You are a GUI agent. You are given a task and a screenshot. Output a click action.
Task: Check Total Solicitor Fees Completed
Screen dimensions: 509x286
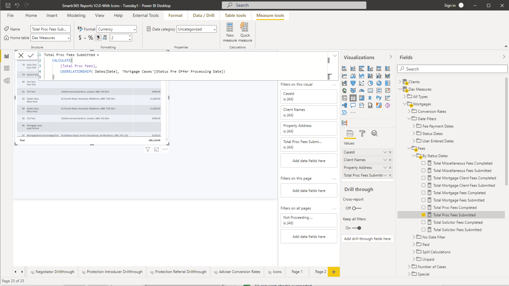pyautogui.click(x=423, y=222)
